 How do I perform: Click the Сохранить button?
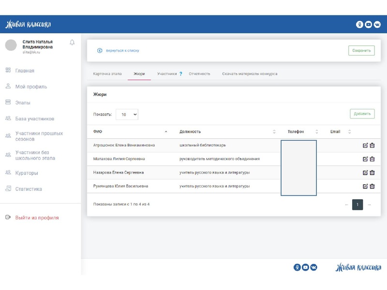[x=361, y=50]
